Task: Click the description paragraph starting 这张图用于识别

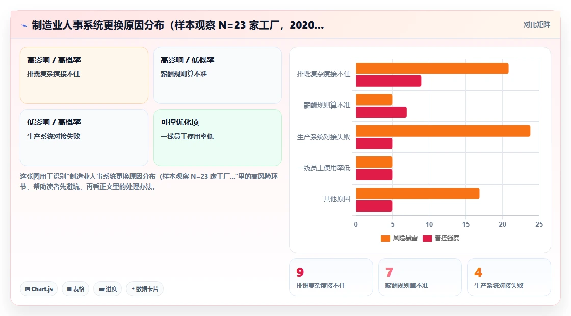Action: coord(149,181)
